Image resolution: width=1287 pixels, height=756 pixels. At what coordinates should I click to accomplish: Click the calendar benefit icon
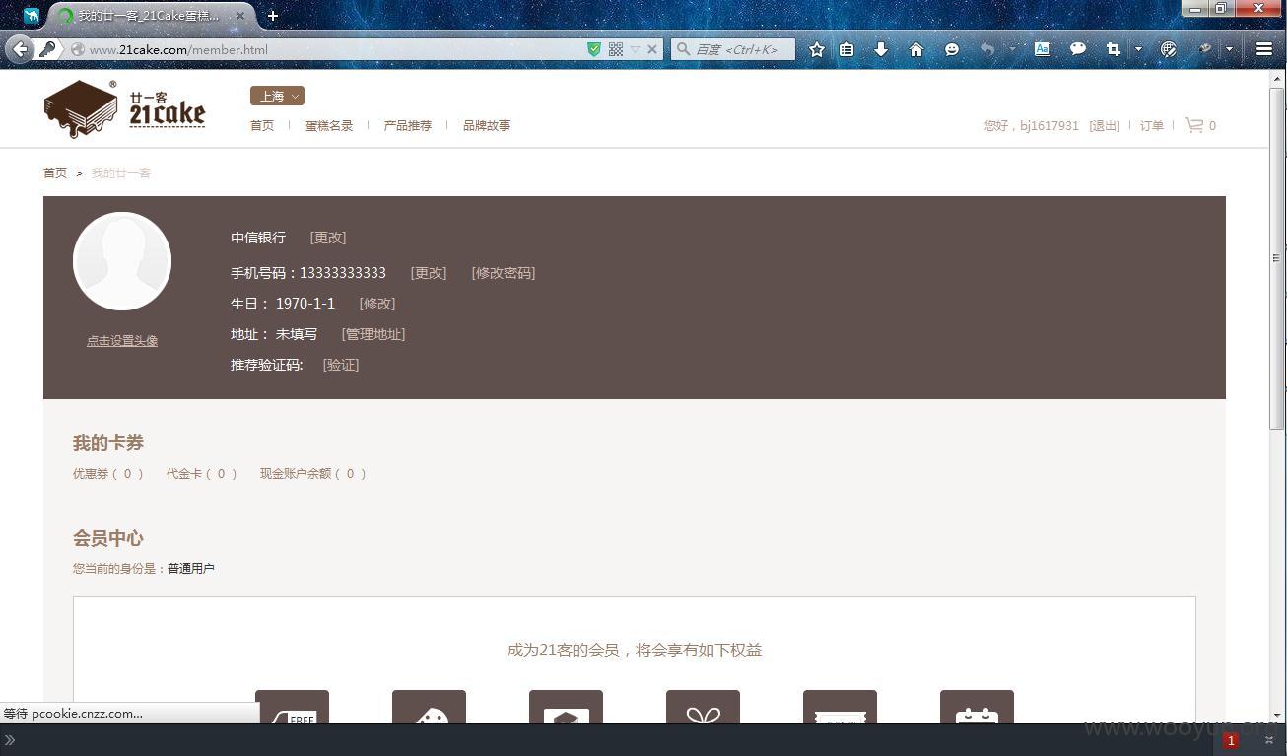[977, 709]
